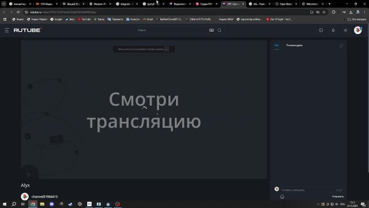The width and height of the screenshot is (369, 208).
Task: Focus the chat message input field
Action: 308,190
